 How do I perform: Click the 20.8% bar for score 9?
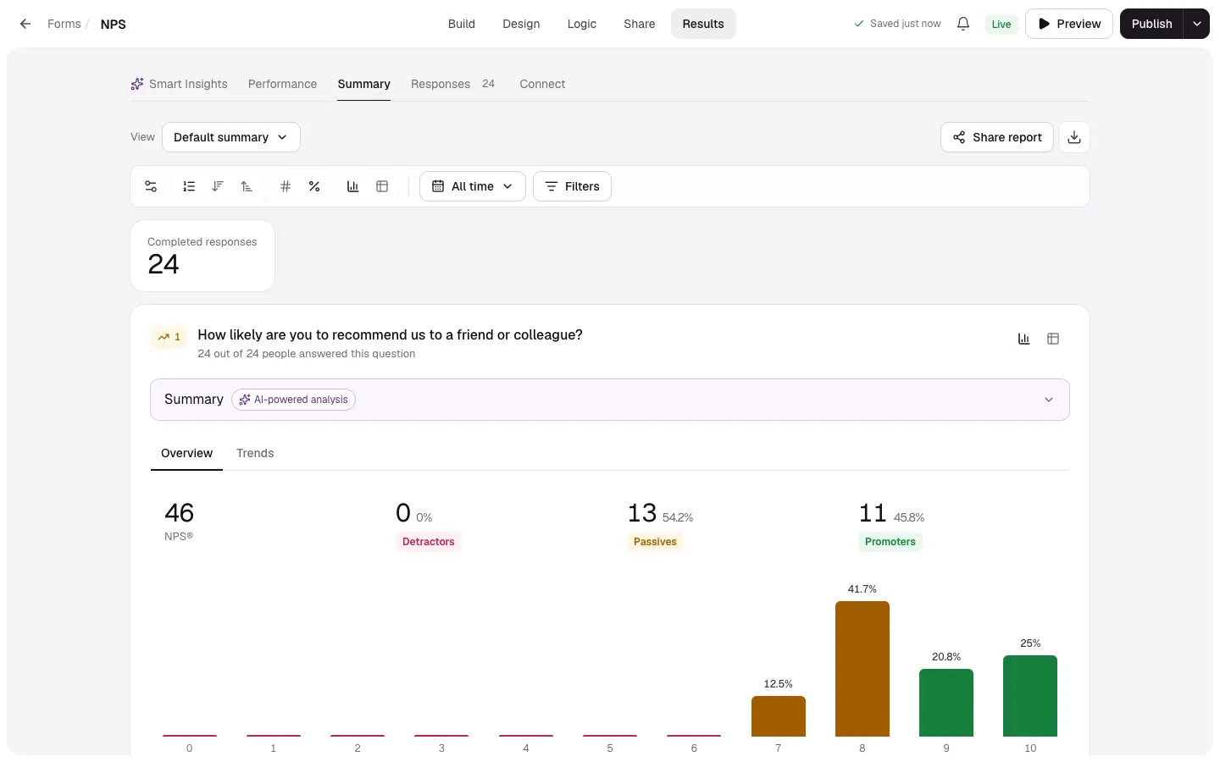(x=946, y=703)
